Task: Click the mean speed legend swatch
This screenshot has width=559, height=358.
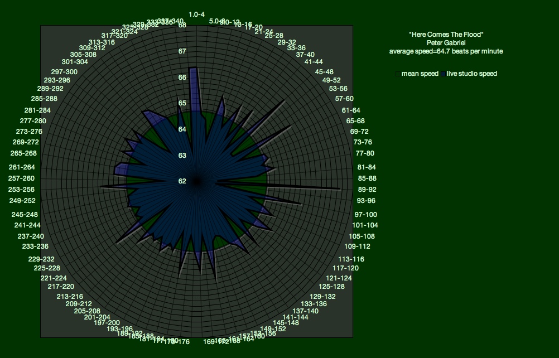Action: 398,74
